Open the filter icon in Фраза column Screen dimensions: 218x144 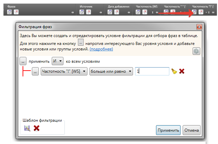tap(9, 12)
